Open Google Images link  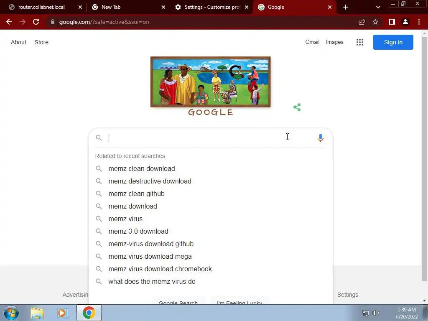[334, 42]
